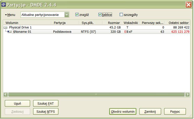The height and width of the screenshot is (119, 194).
Task: Open the Aktualne partycjonowanie combo box arrow
Action: 67,15
